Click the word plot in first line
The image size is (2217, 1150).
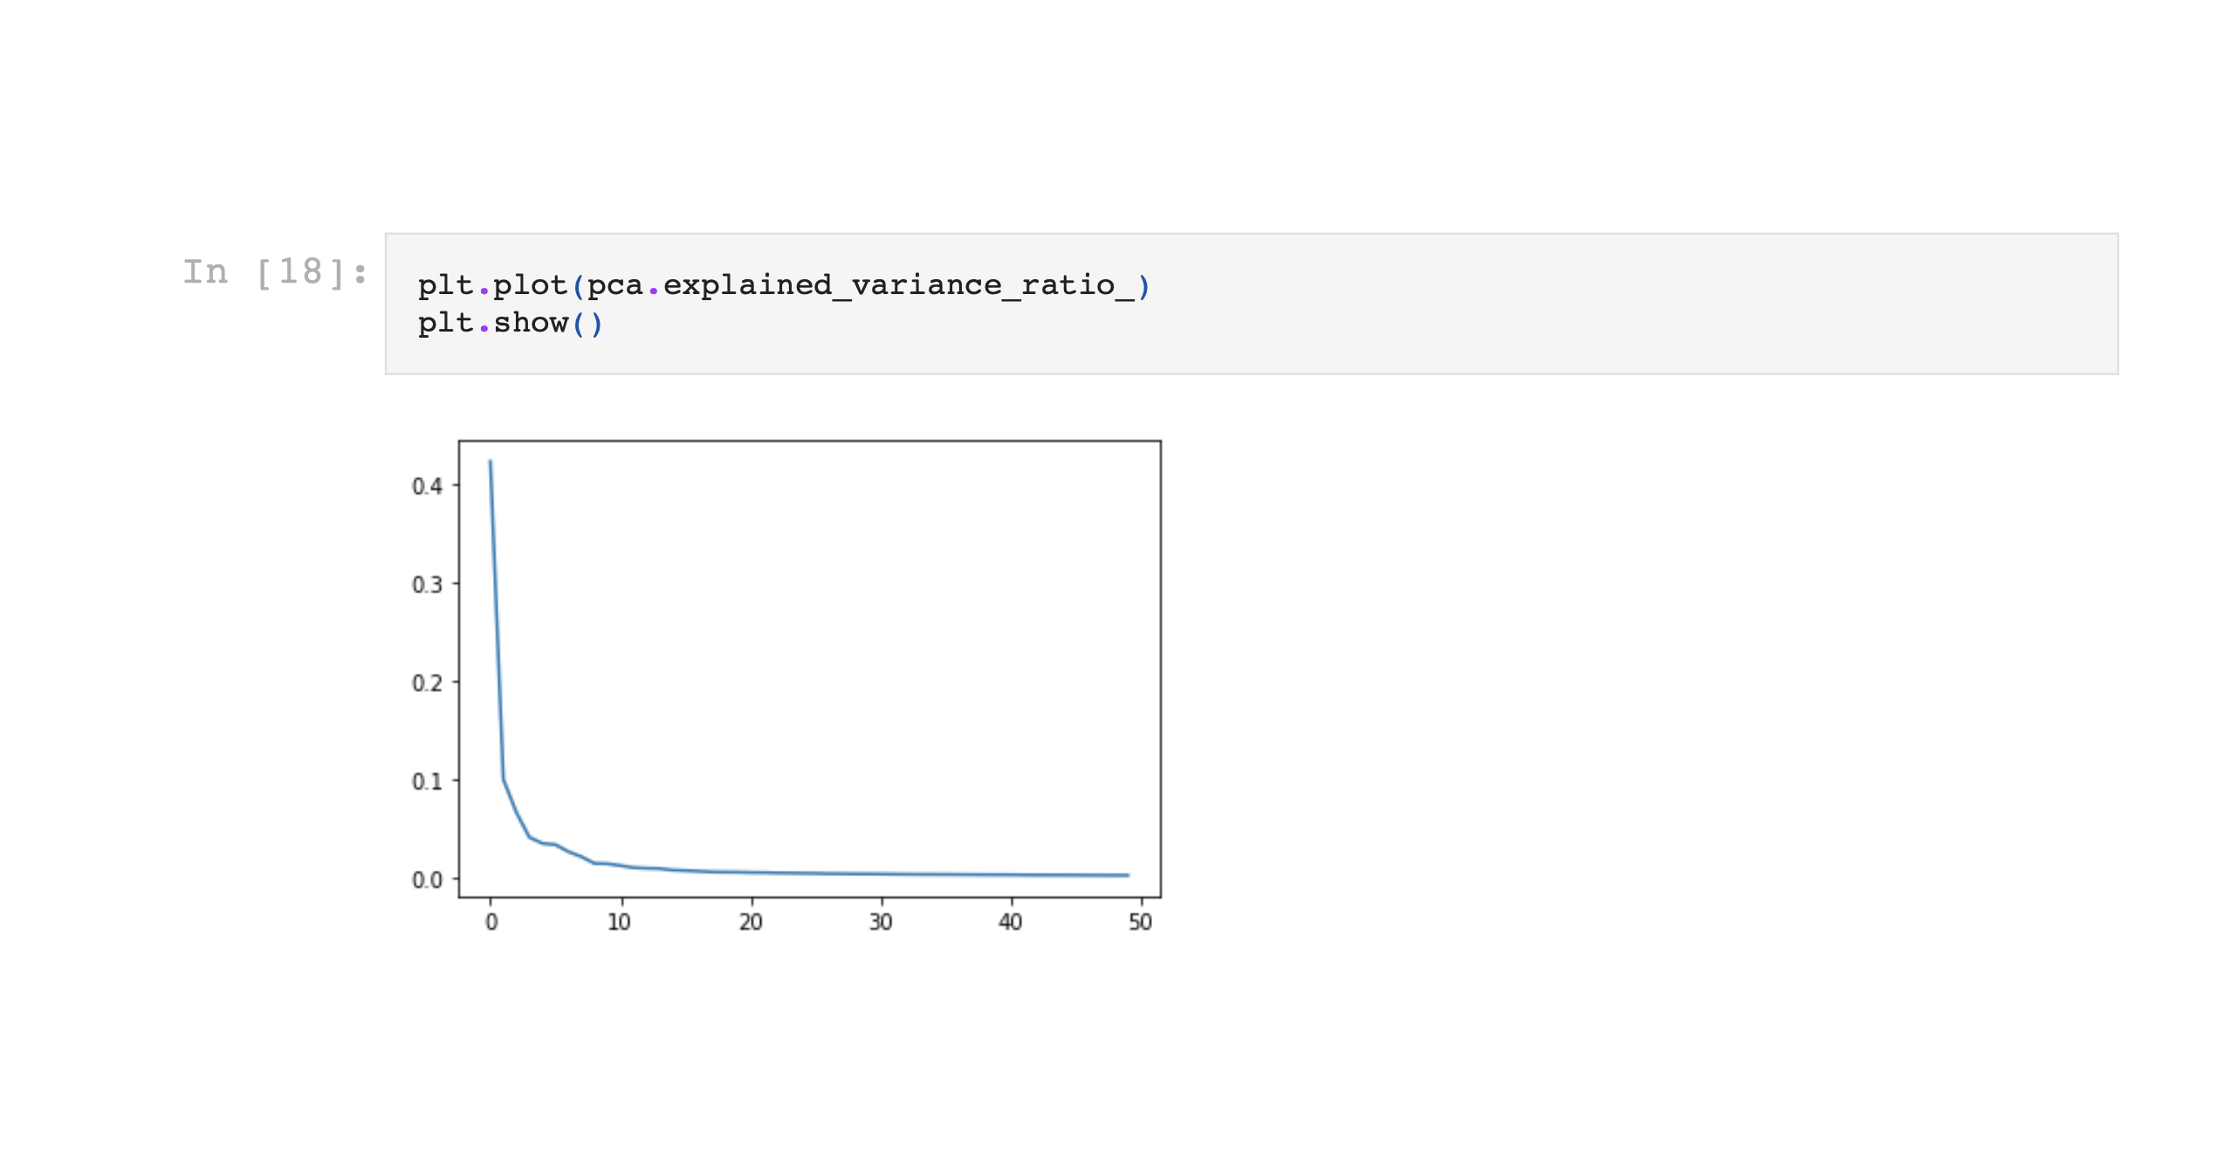(530, 285)
